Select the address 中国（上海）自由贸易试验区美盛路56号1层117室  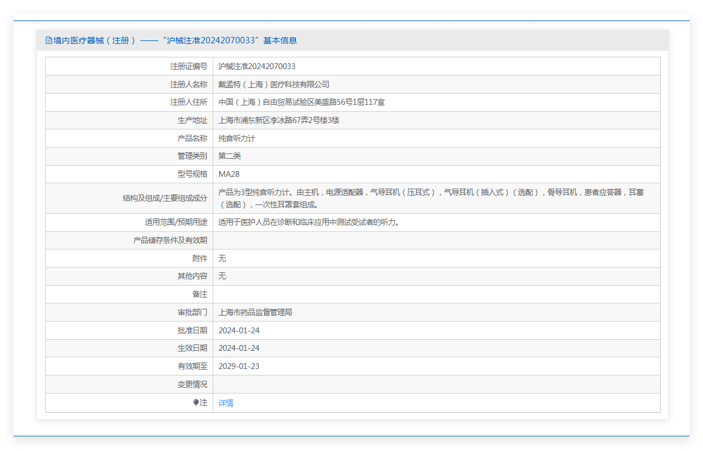[301, 102]
